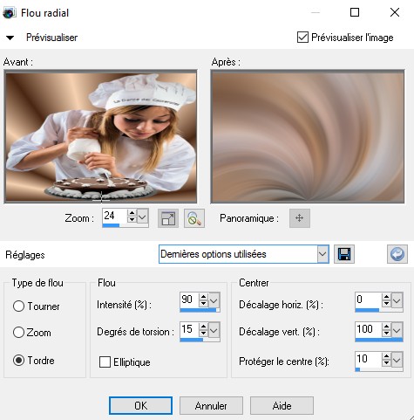Click the reset to default arrow icon

(x=397, y=254)
